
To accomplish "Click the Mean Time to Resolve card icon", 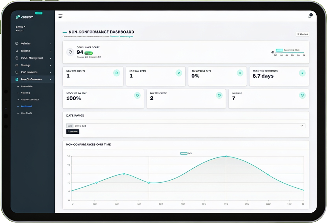I will tap(302, 73).
